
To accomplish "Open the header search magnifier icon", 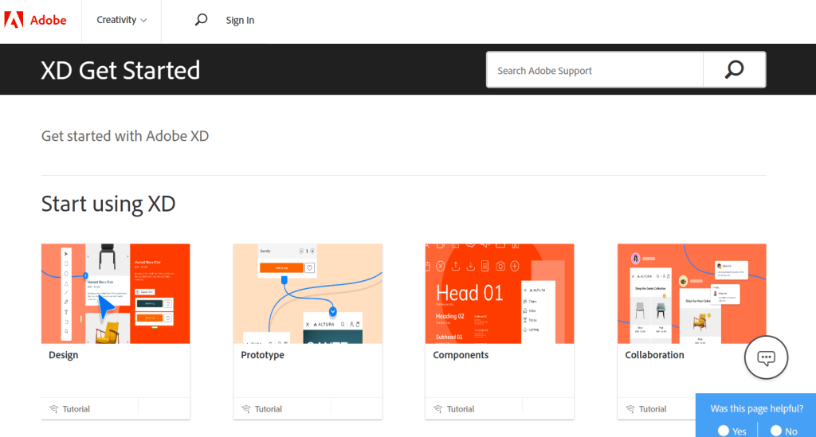I will point(201,20).
